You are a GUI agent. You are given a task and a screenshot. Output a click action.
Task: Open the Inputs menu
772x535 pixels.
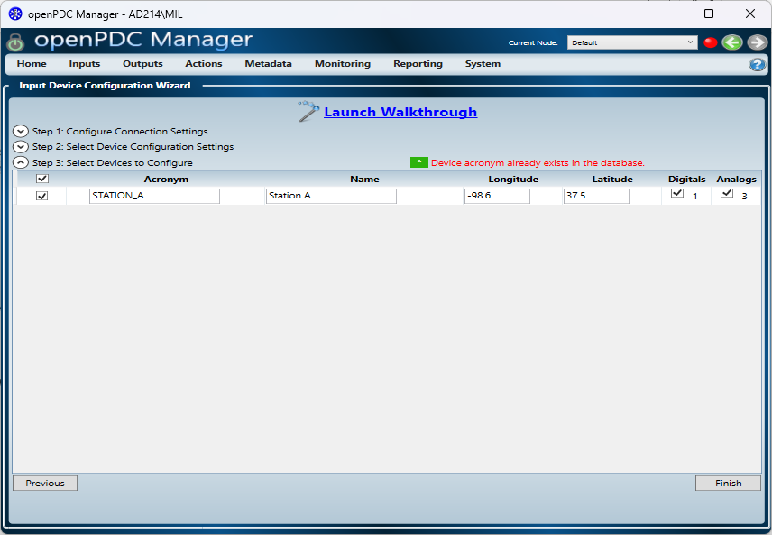(x=85, y=64)
